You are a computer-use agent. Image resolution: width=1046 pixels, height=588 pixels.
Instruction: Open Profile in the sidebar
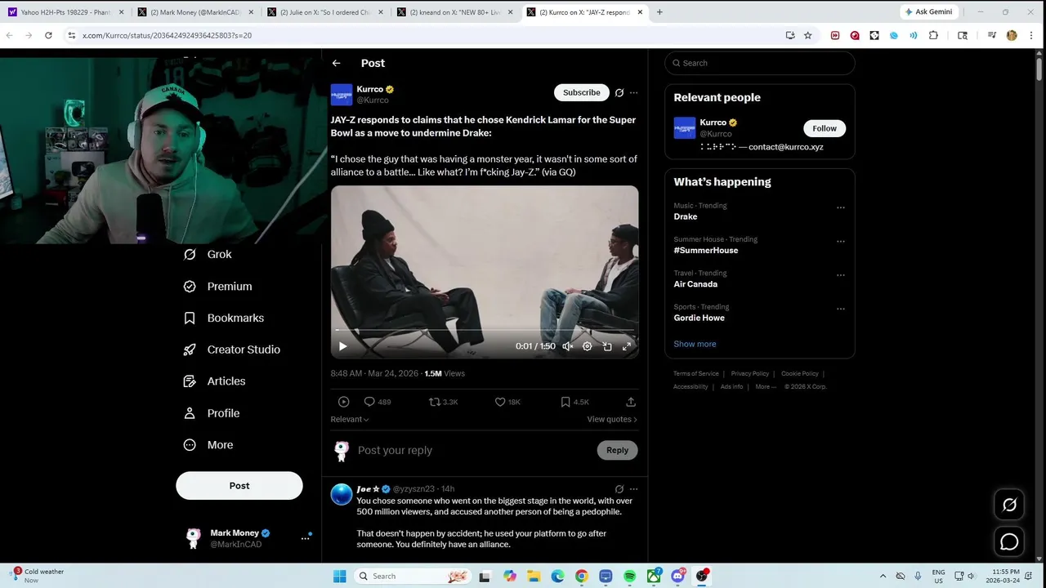[x=211, y=413]
